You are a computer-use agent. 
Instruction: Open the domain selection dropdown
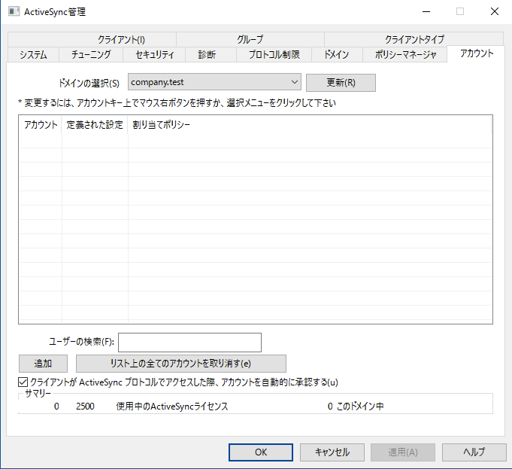click(214, 82)
